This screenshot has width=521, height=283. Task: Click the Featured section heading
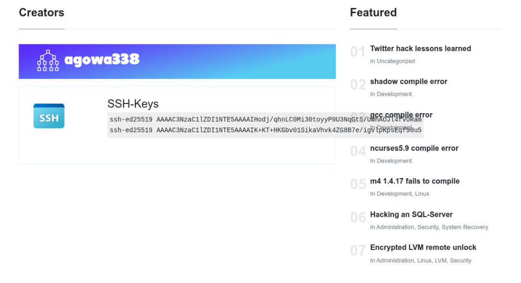pyautogui.click(x=373, y=13)
